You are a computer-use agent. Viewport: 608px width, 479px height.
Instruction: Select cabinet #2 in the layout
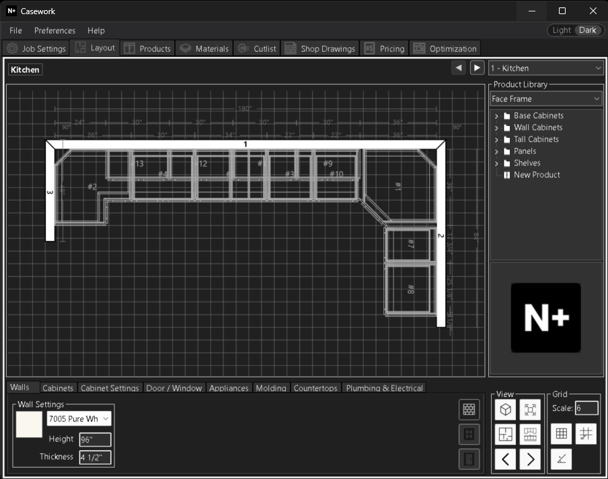92,186
